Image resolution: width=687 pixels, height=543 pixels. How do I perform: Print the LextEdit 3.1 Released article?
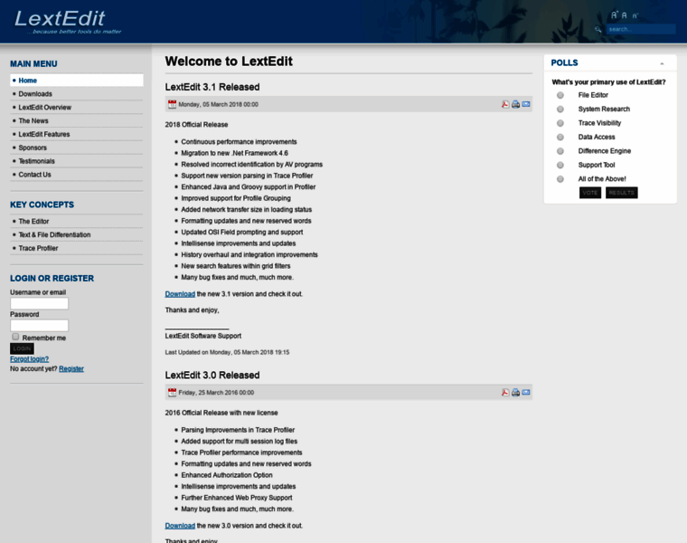click(x=515, y=104)
